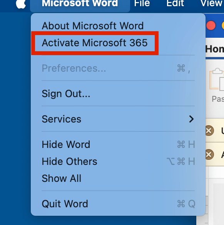Open the View menu
The image size is (224, 225).
click(x=212, y=3)
